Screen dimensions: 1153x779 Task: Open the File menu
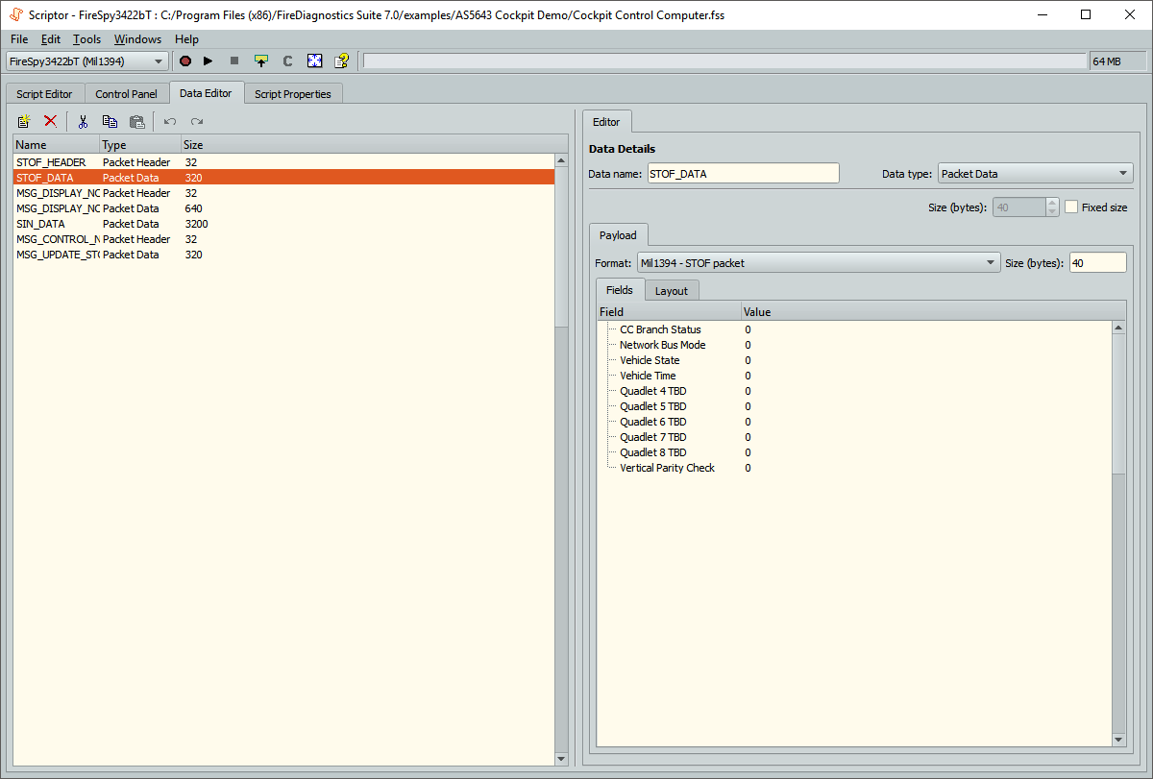19,39
